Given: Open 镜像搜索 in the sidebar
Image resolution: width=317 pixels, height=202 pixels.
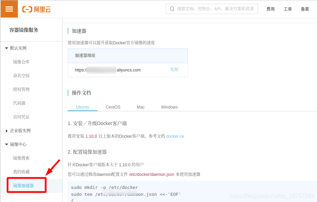Looking at the screenshot, I should pos(21,158).
